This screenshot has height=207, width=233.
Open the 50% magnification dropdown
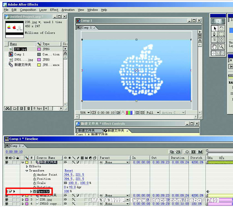click(85, 113)
